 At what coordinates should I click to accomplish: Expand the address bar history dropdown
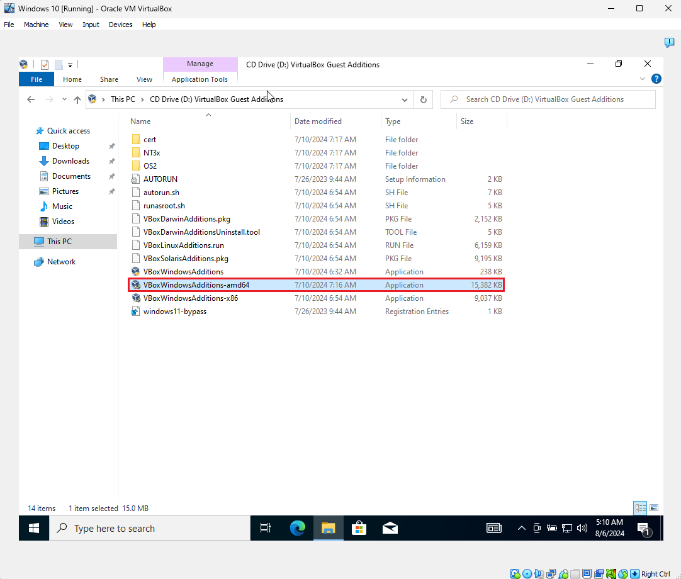coord(404,99)
